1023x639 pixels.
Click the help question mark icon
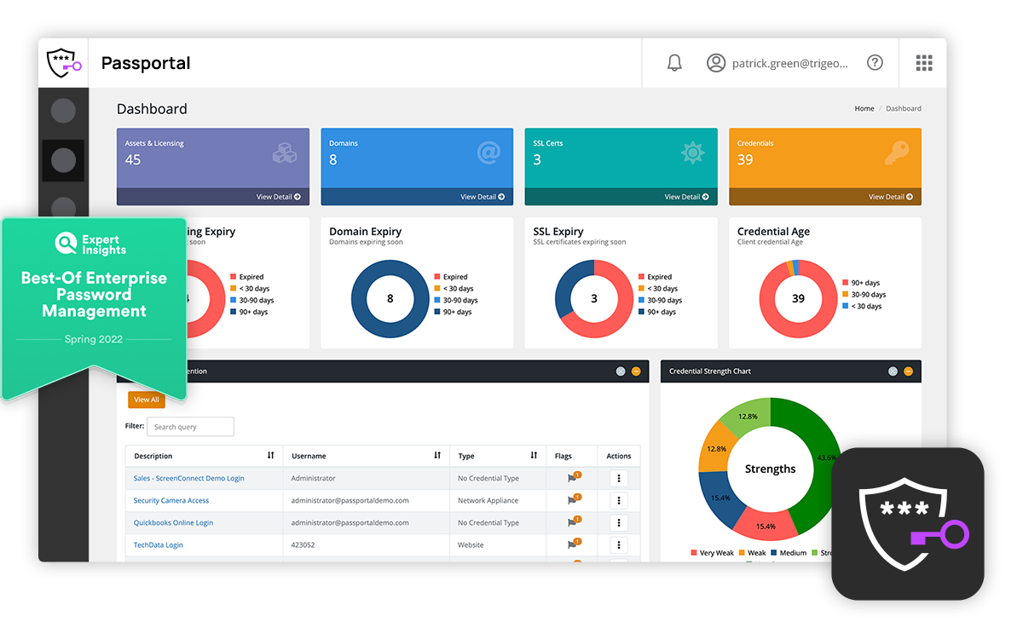(875, 62)
